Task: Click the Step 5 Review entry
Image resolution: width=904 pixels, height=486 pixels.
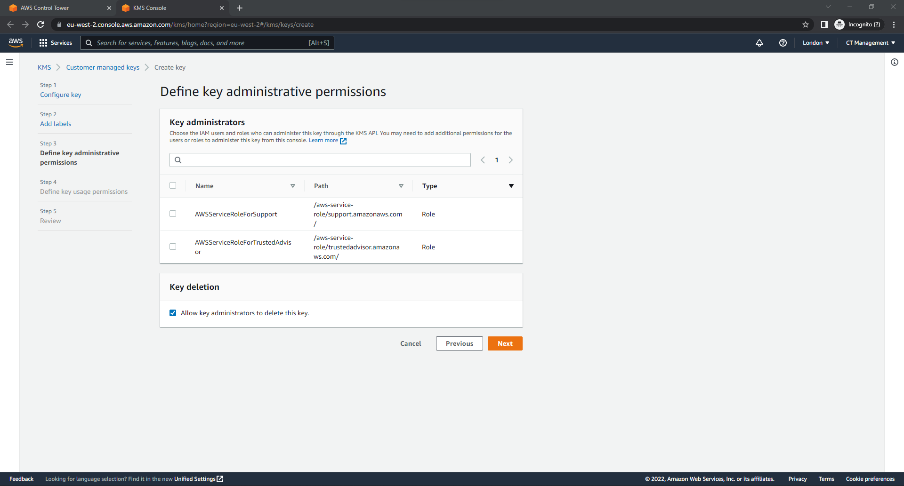Action: [x=50, y=221]
